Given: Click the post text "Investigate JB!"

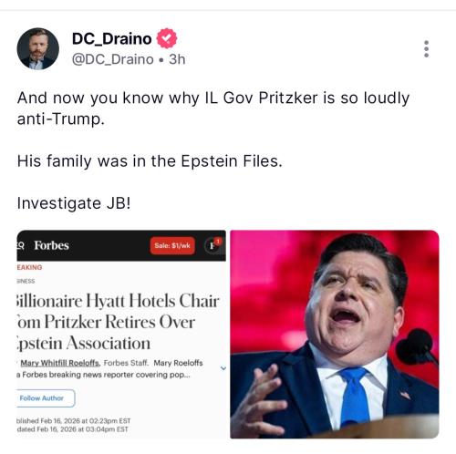Looking at the screenshot, I should 74,203.
